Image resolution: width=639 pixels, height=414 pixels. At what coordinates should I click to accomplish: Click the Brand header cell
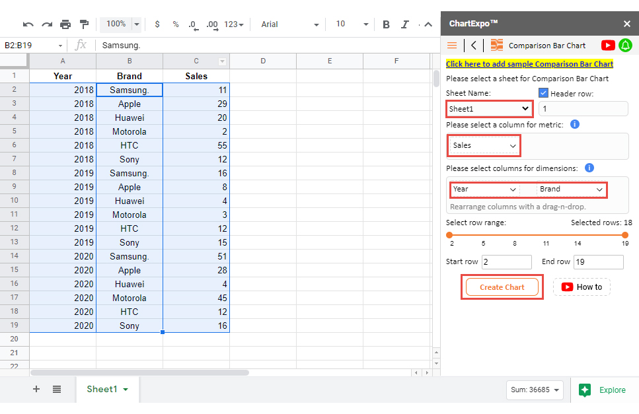[129, 76]
